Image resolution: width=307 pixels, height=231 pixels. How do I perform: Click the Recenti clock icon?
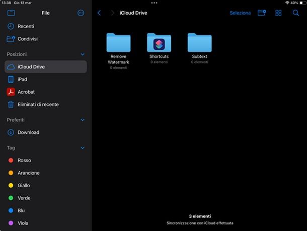(x=11, y=26)
